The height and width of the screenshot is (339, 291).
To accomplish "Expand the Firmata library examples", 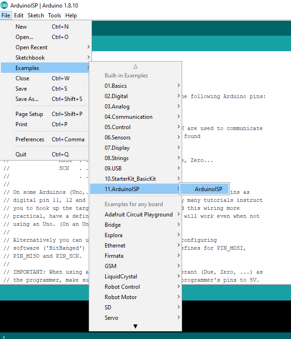I will [135, 256].
